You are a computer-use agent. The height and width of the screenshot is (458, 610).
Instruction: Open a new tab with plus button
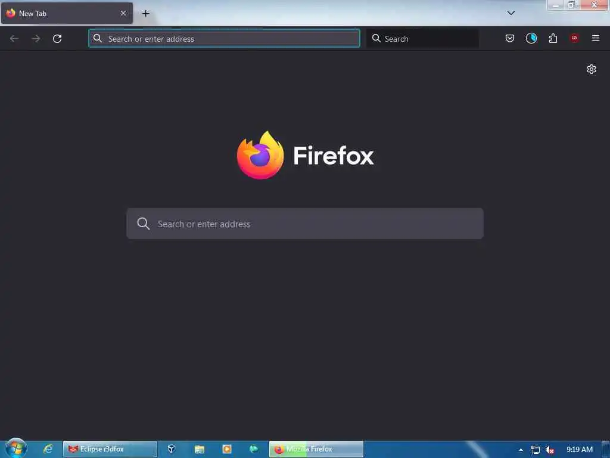coord(145,14)
